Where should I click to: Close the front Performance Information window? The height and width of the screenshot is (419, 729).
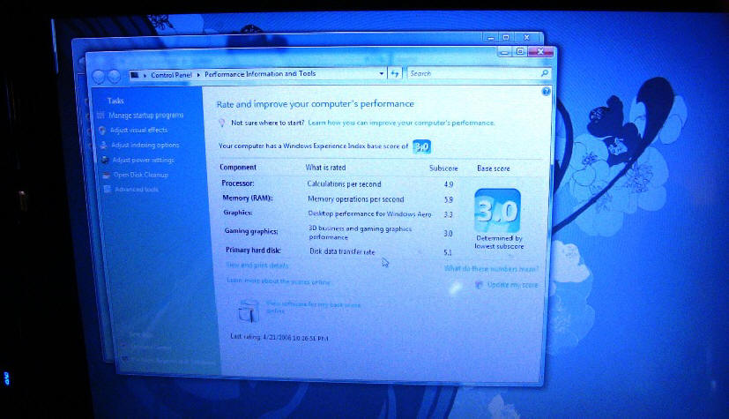540,52
